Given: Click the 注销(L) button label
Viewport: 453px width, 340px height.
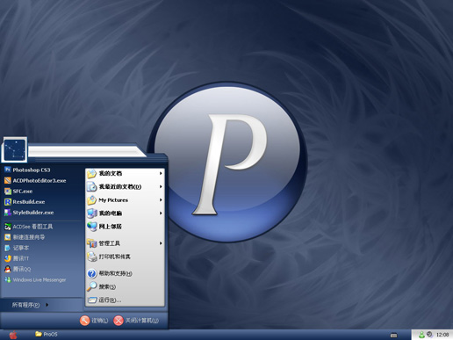Looking at the screenshot, I should (x=100, y=321).
